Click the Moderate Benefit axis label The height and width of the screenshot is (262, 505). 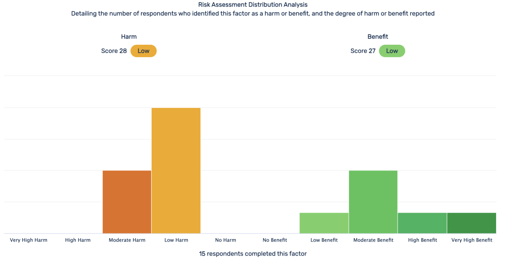click(x=373, y=240)
